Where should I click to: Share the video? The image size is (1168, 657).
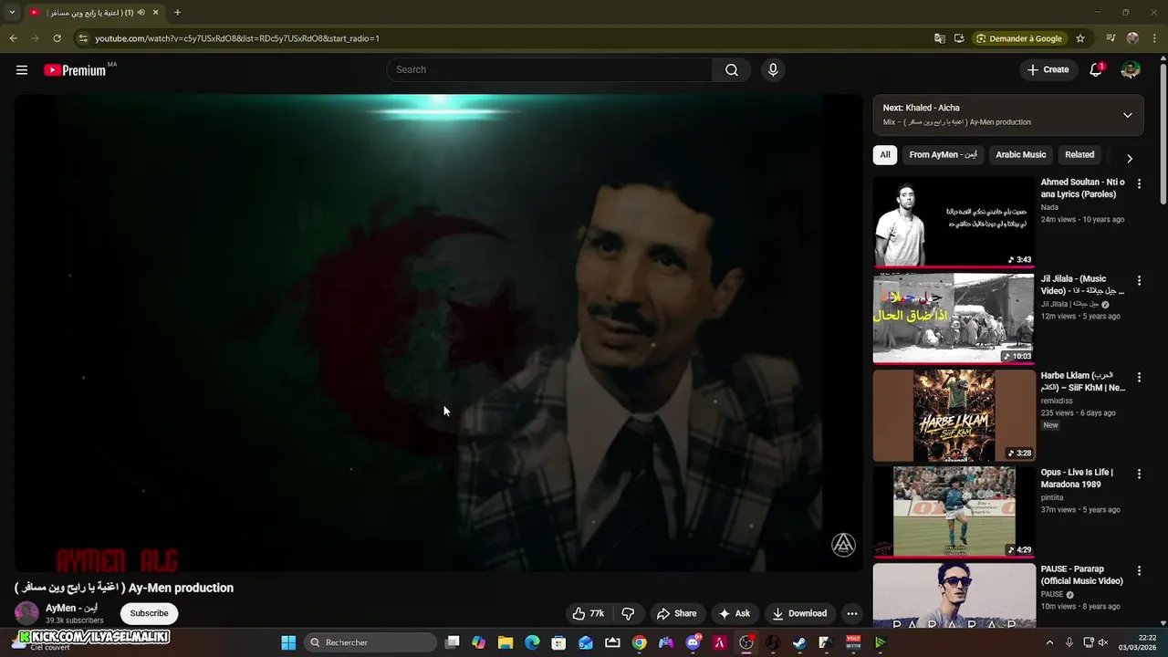click(x=677, y=613)
